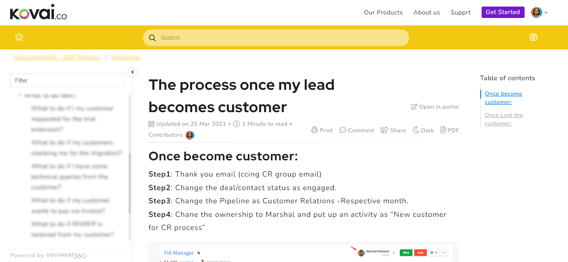568x262 pixels.
Task: Click the home icon on the yellow bar
Action: [19, 37]
